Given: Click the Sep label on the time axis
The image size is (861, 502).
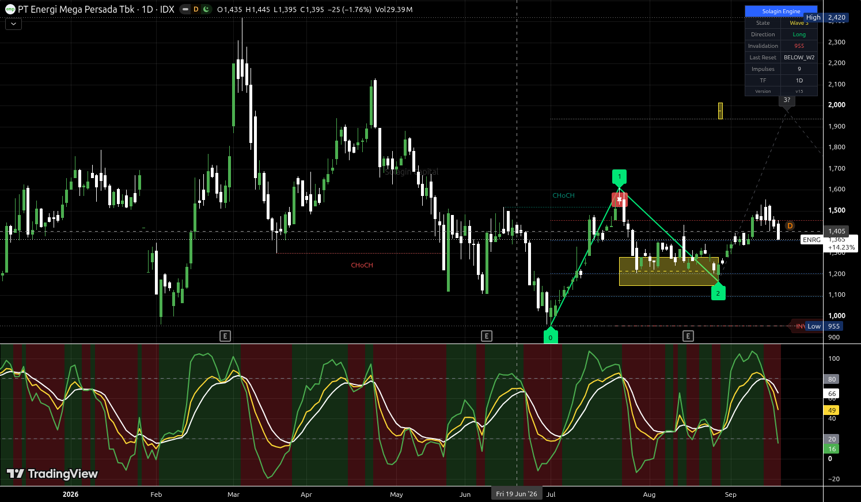Looking at the screenshot, I should pos(730,495).
